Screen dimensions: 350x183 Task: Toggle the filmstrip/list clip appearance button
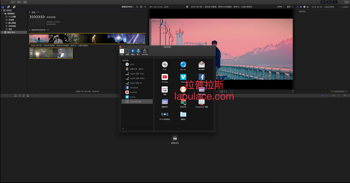click(x=137, y=7)
